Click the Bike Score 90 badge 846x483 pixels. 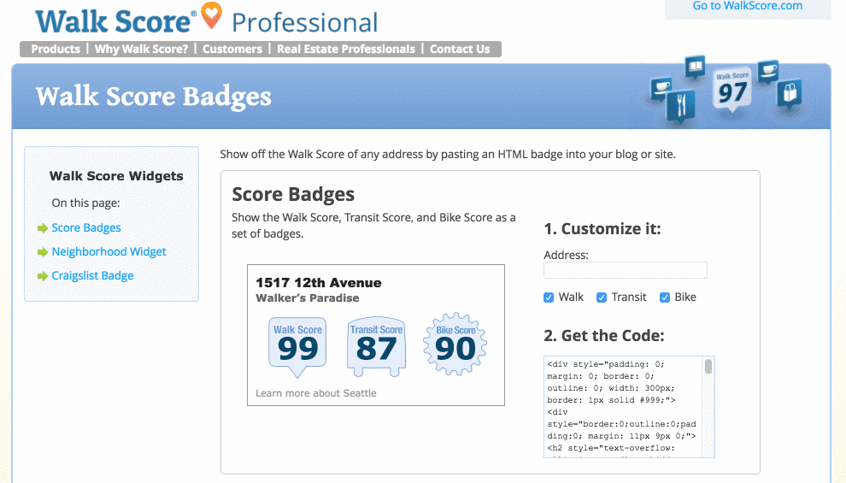click(455, 344)
